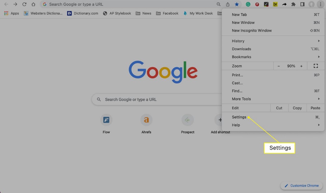Open Downloads from the menu
326x193 pixels.
pos(273,49)
